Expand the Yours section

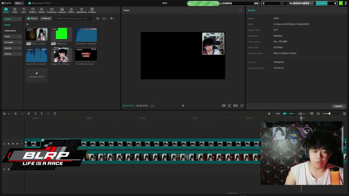pos(20,36)
